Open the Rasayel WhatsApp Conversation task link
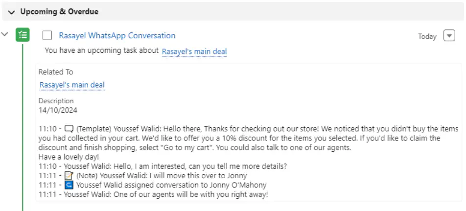This screenshot has width=466, height=211. [117, 36]
